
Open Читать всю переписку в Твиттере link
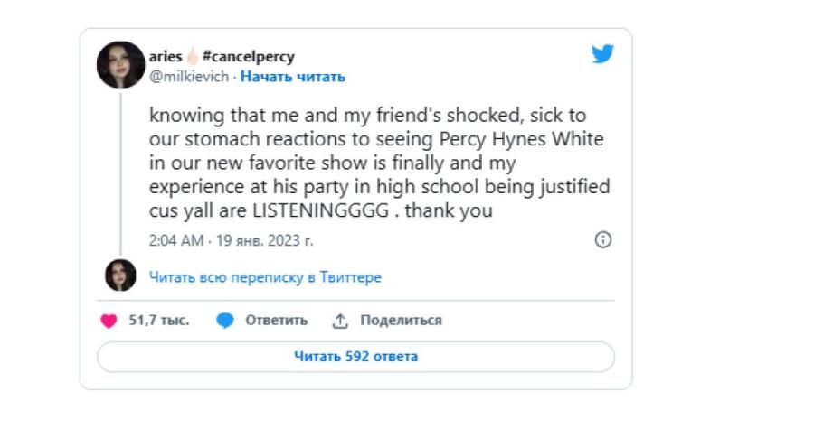(x=265, y=277)
